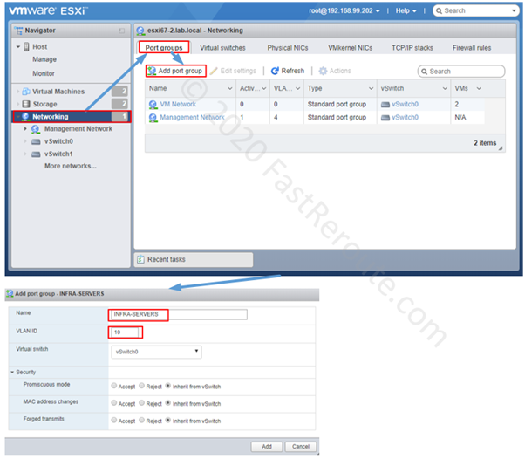Open the Help dropdown menu
The image size is (525, 459).
[x=406, y=10]
